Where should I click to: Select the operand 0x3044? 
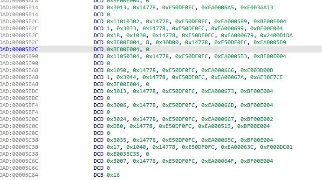coord(126,77)
